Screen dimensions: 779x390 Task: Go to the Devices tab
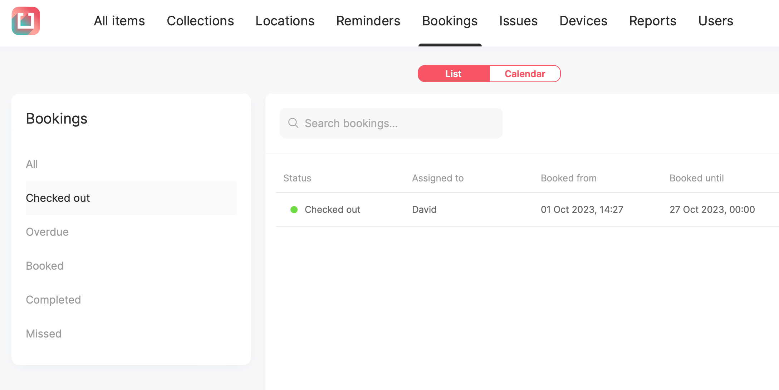pos(583,21)
